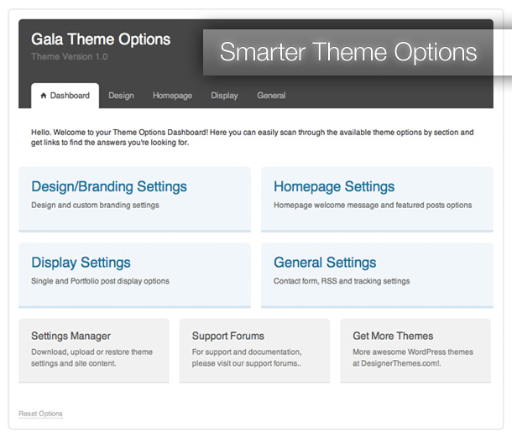The height and width of the screenshot is (438, 512).
Task: Open Design/Branding Settings heading link
Action: pos(109,186)
